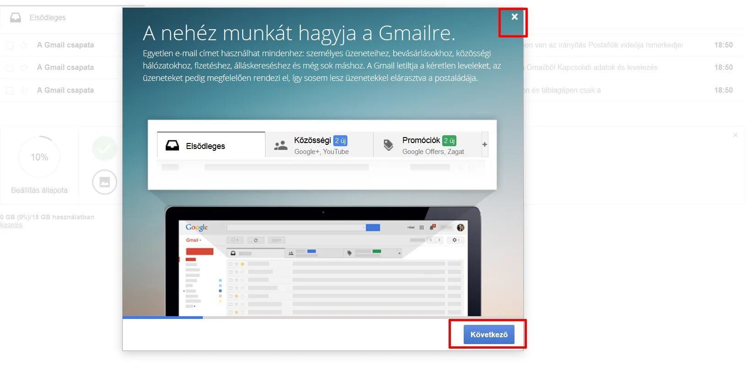The image size is (753, 366).
Task: Click the red compose button in laptop preview
Action: (x=200, y=251)
